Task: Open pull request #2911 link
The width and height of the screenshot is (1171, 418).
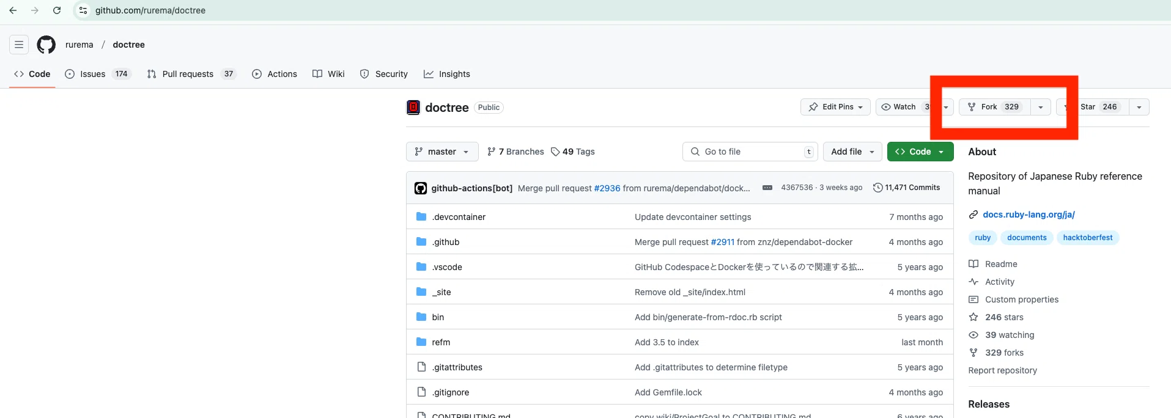Action: pyautogui.click(x=723, y=242)
